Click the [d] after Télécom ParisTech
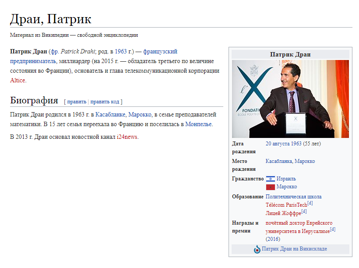This screenshot has height=268, width=359. click(310, 203)
